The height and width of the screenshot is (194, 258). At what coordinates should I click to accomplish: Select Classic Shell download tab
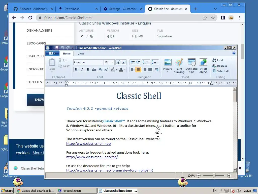click(168, 9)
